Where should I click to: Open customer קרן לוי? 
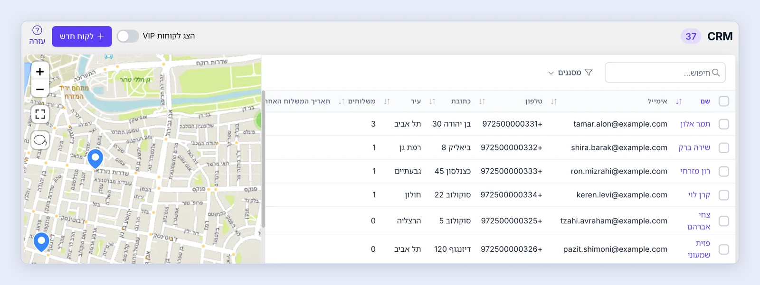pyautogui.click(x=699, y=195)
